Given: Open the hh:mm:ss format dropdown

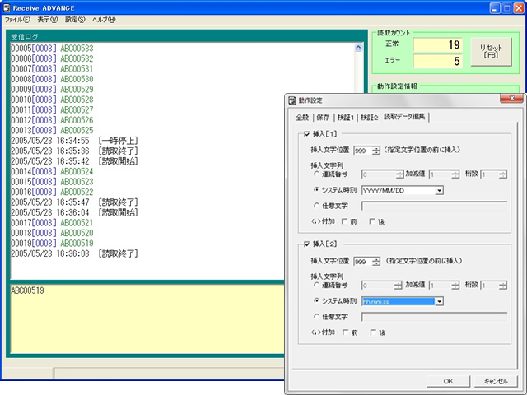Looking at the screenshot, I should tap(439, 301).
